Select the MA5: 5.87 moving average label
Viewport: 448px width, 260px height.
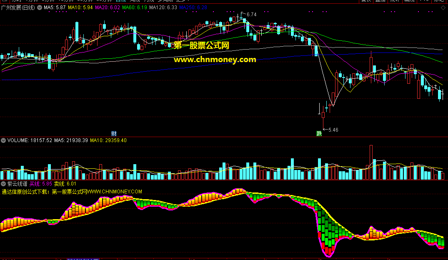55,7
